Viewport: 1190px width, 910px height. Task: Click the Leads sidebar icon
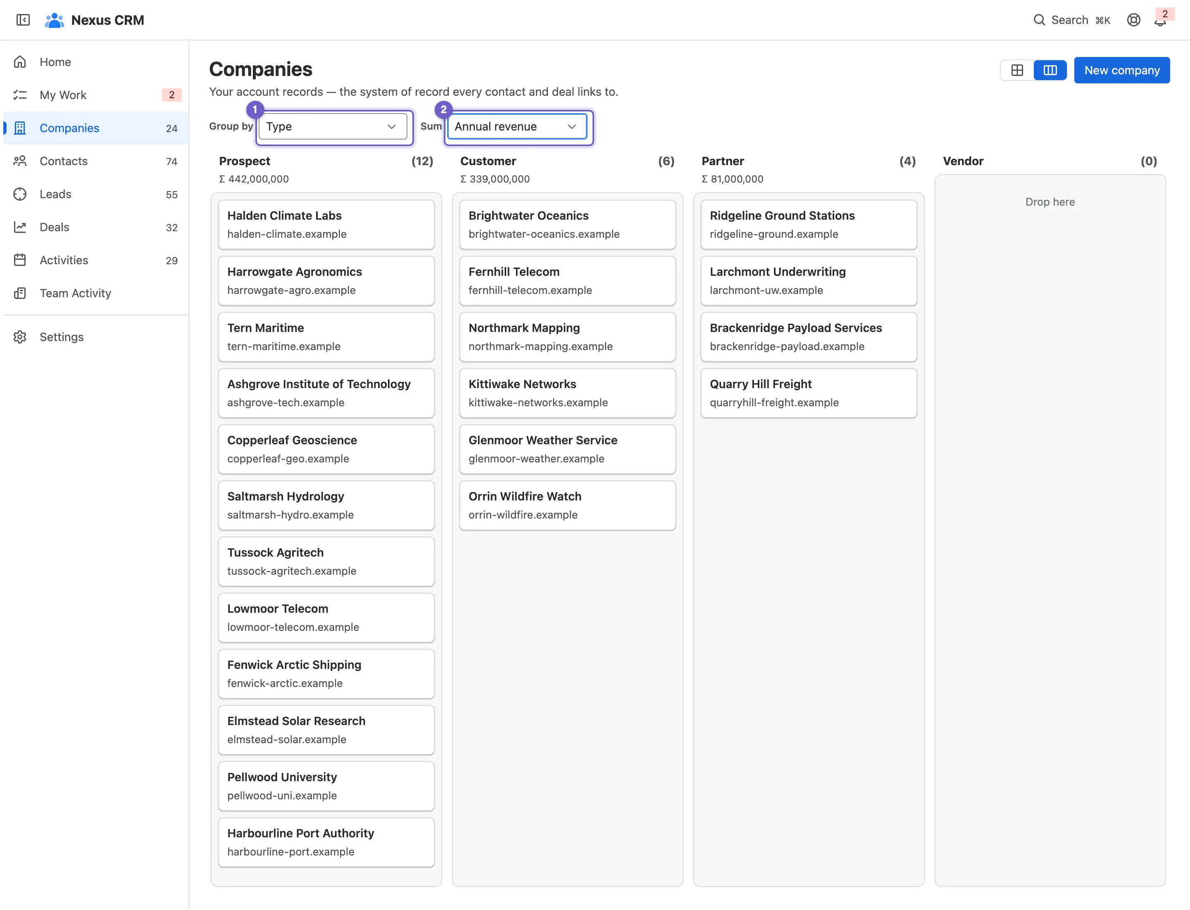tap(20, 194)
